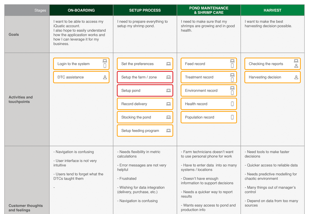Screen dimensions: 309x214
Task: Select the HARVEST stage header
Action: [272, 10]
